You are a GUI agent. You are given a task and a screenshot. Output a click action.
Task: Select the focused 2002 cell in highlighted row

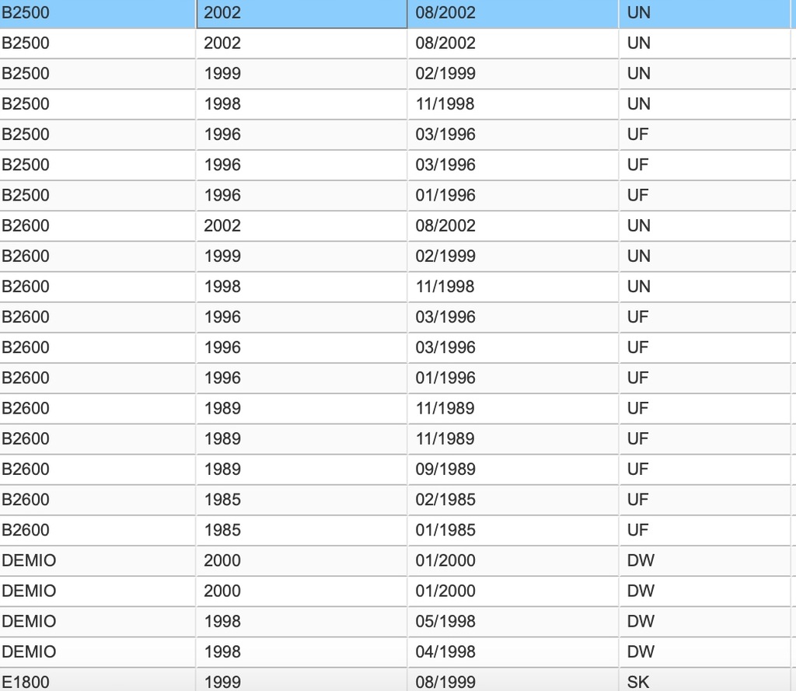302,13
